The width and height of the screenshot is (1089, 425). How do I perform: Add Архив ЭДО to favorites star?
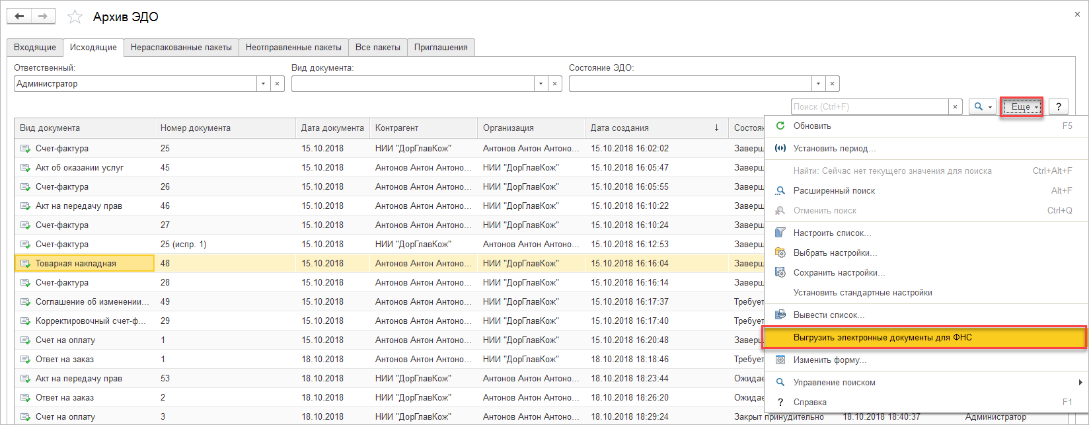pyautogui.click(x=75, y=17)
